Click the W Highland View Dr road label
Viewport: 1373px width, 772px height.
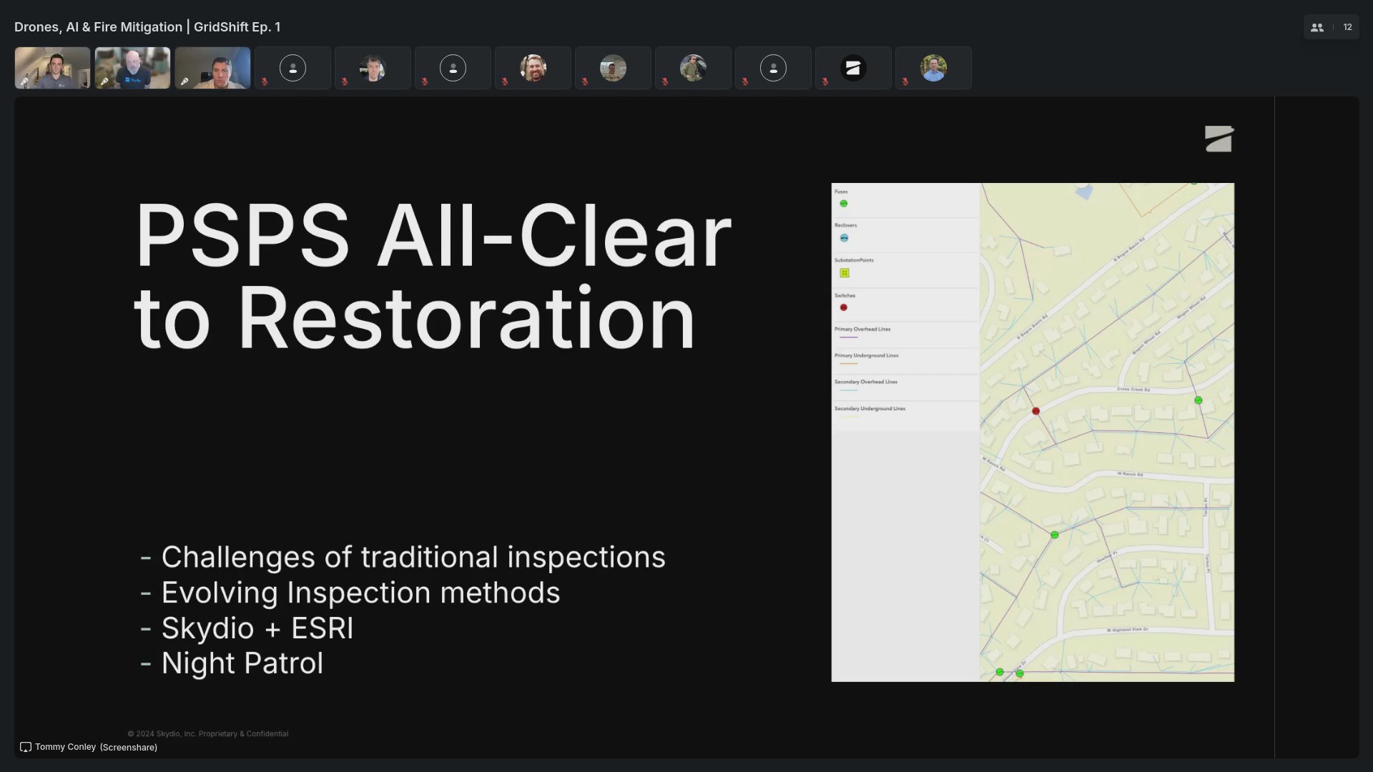click(x=1128, y=630)
